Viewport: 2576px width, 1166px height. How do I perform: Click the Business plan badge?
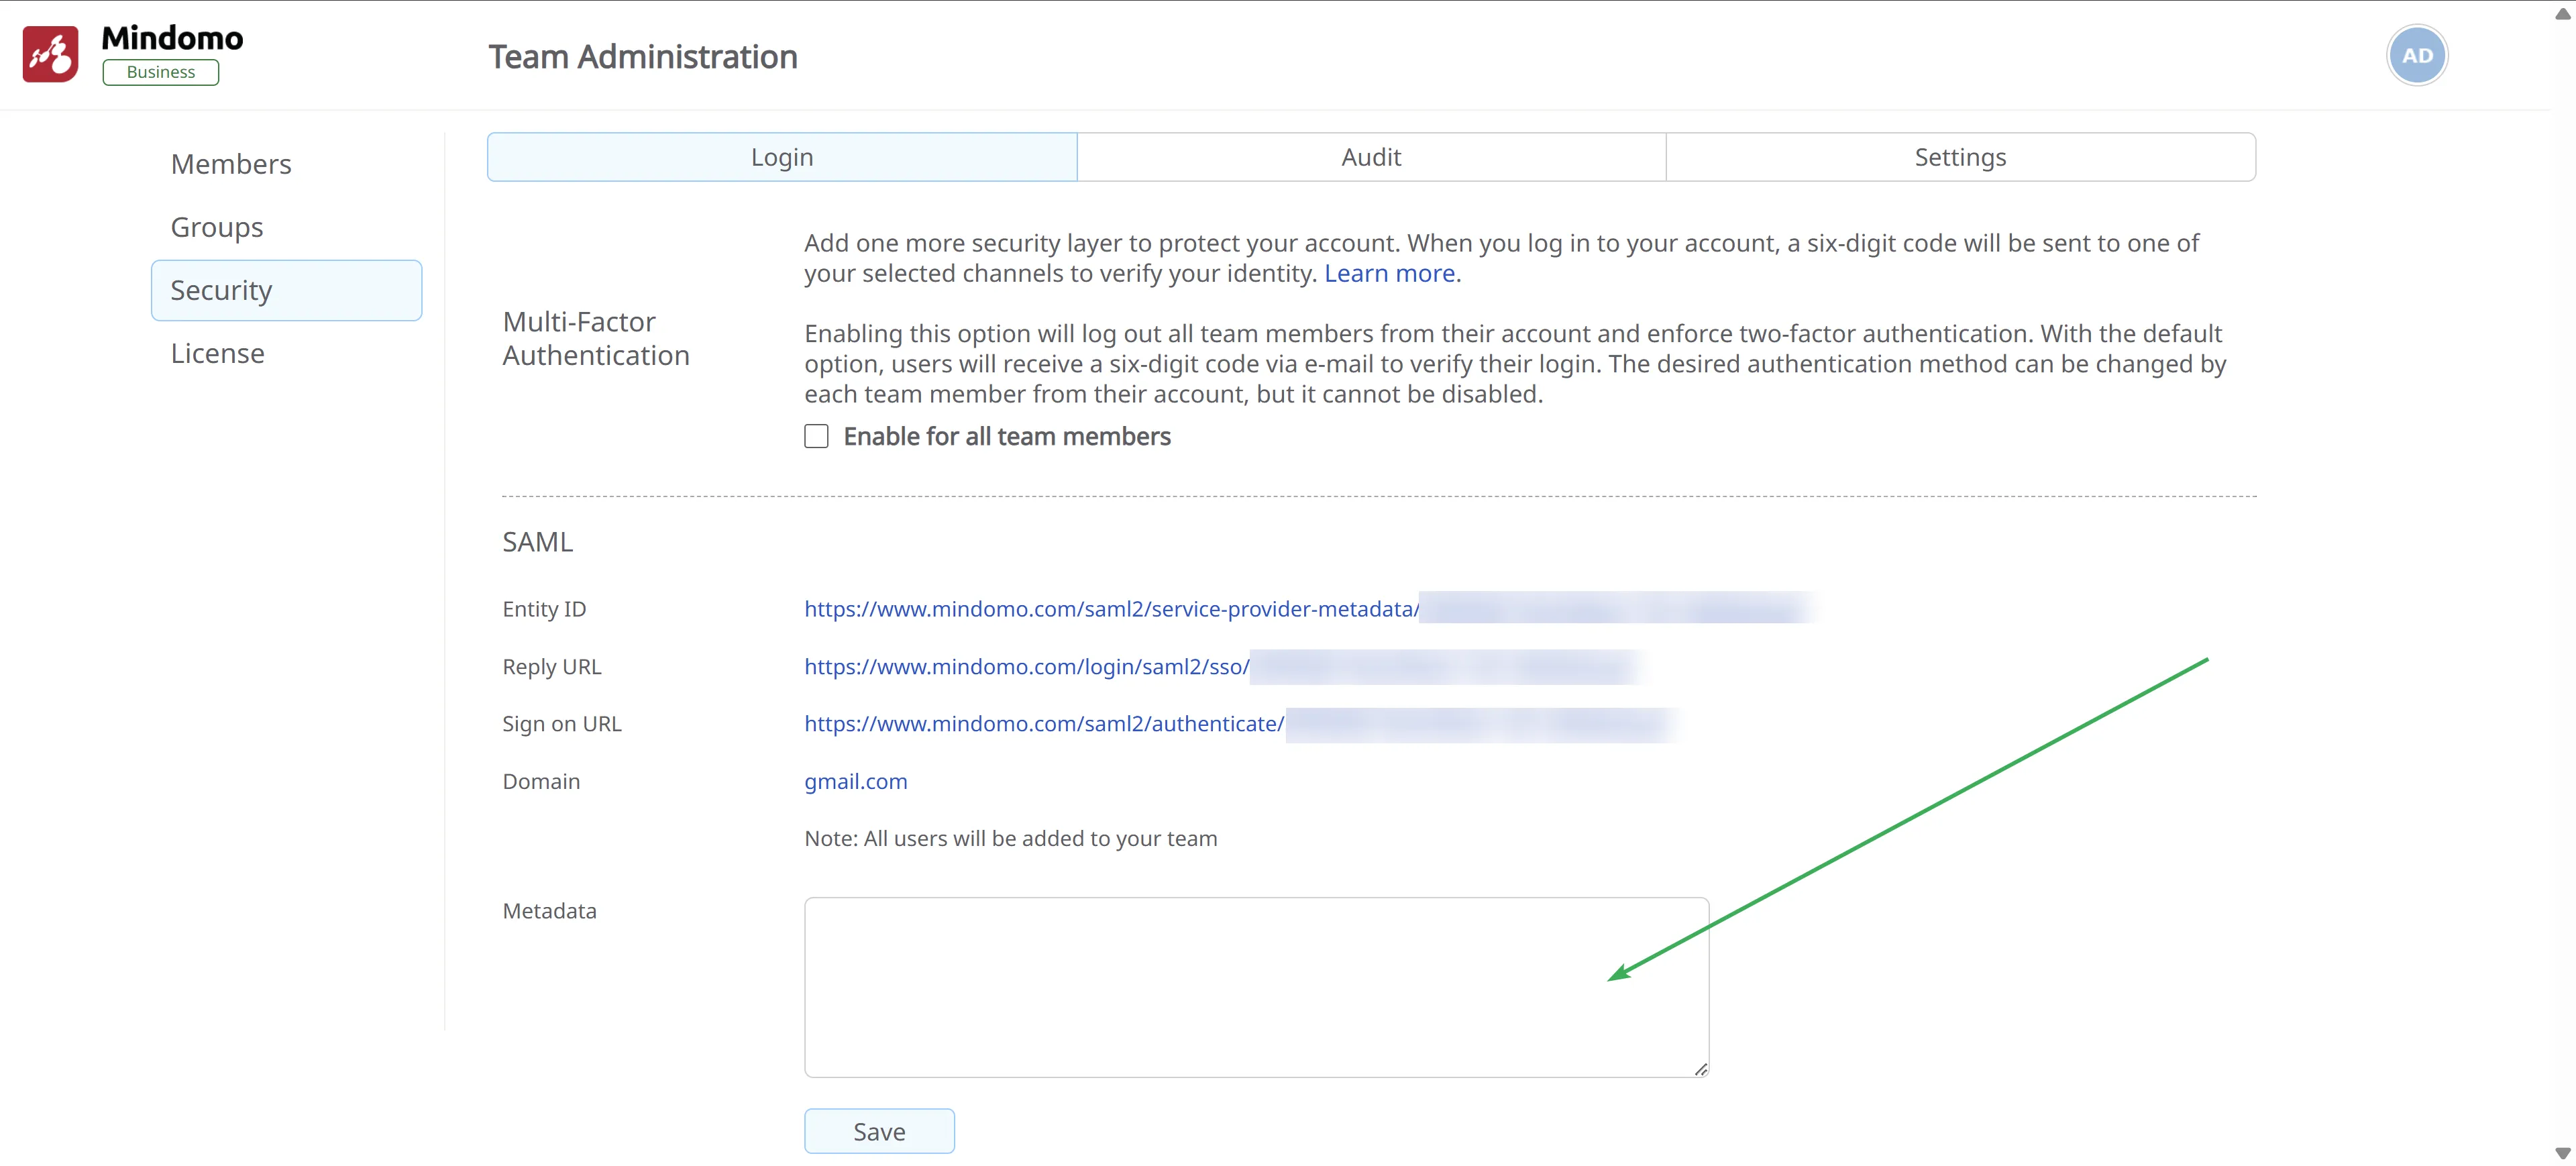pyautogui.click(x=160, y=72)
